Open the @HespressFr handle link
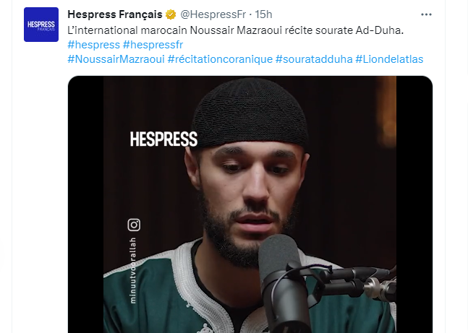 pyautogui.click(x=213, y=14)
